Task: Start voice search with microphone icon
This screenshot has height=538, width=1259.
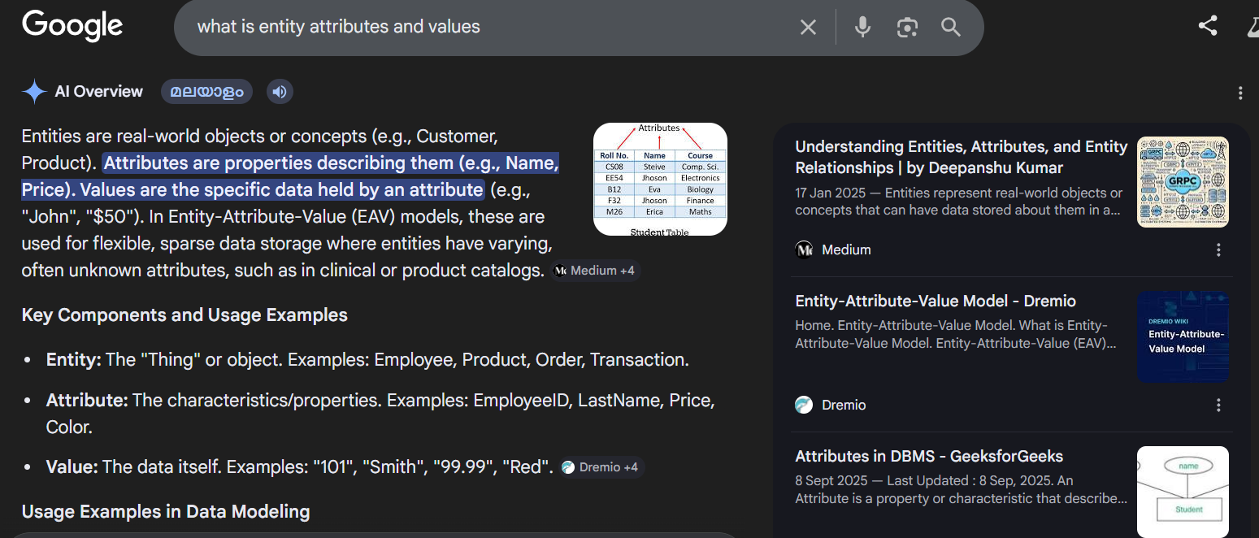Action: click(863, 27)
